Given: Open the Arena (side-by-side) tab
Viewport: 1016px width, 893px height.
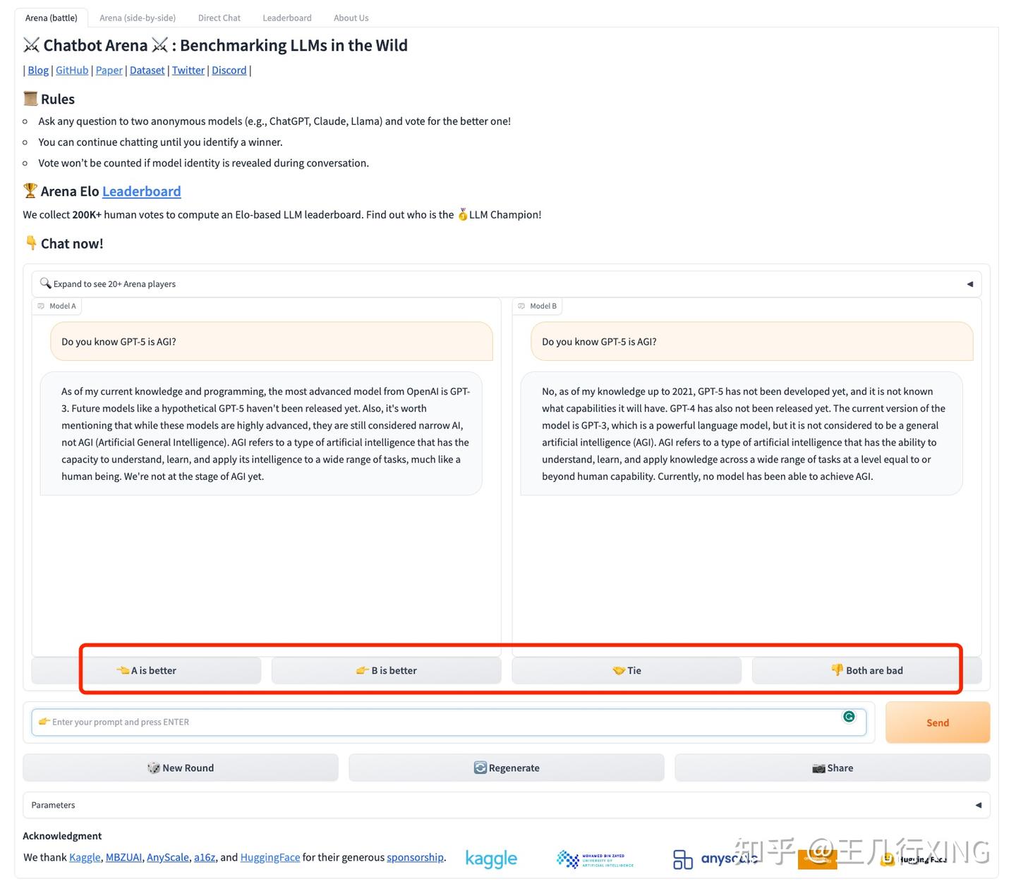Looking at the screenshot, I should (137, 17).
